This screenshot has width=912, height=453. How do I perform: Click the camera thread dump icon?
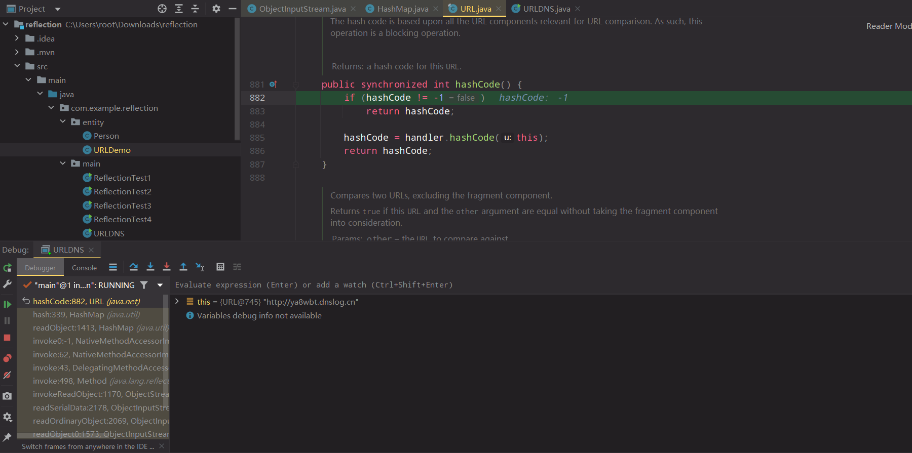[x=7, y=396]
